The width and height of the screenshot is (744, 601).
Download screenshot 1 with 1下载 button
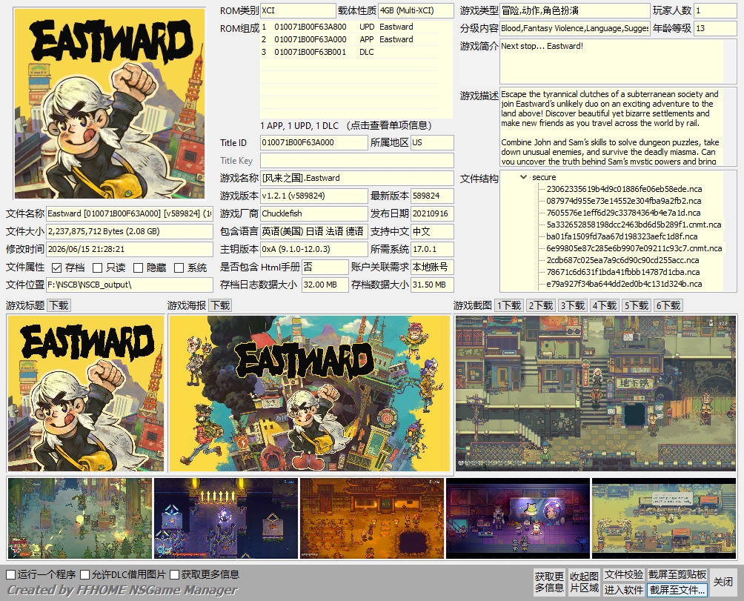pos(509,305)
